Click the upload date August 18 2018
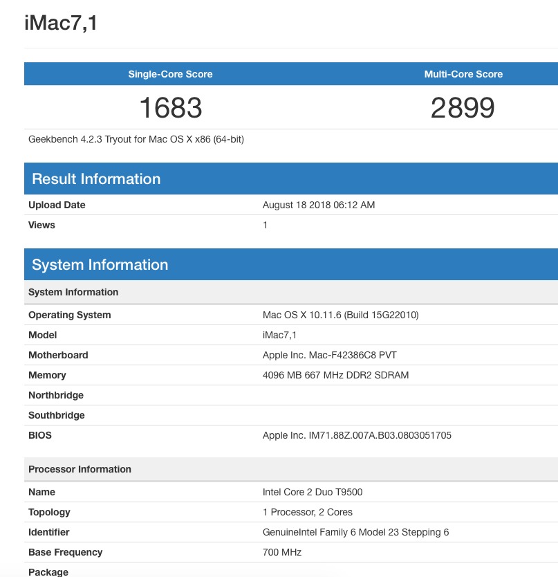558x577 pixels. pyautogui.click(x=319, y=205)
